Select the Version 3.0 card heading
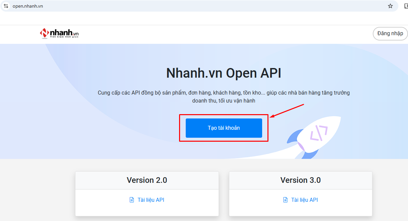The image size is (408, 221). click(300, 180)
